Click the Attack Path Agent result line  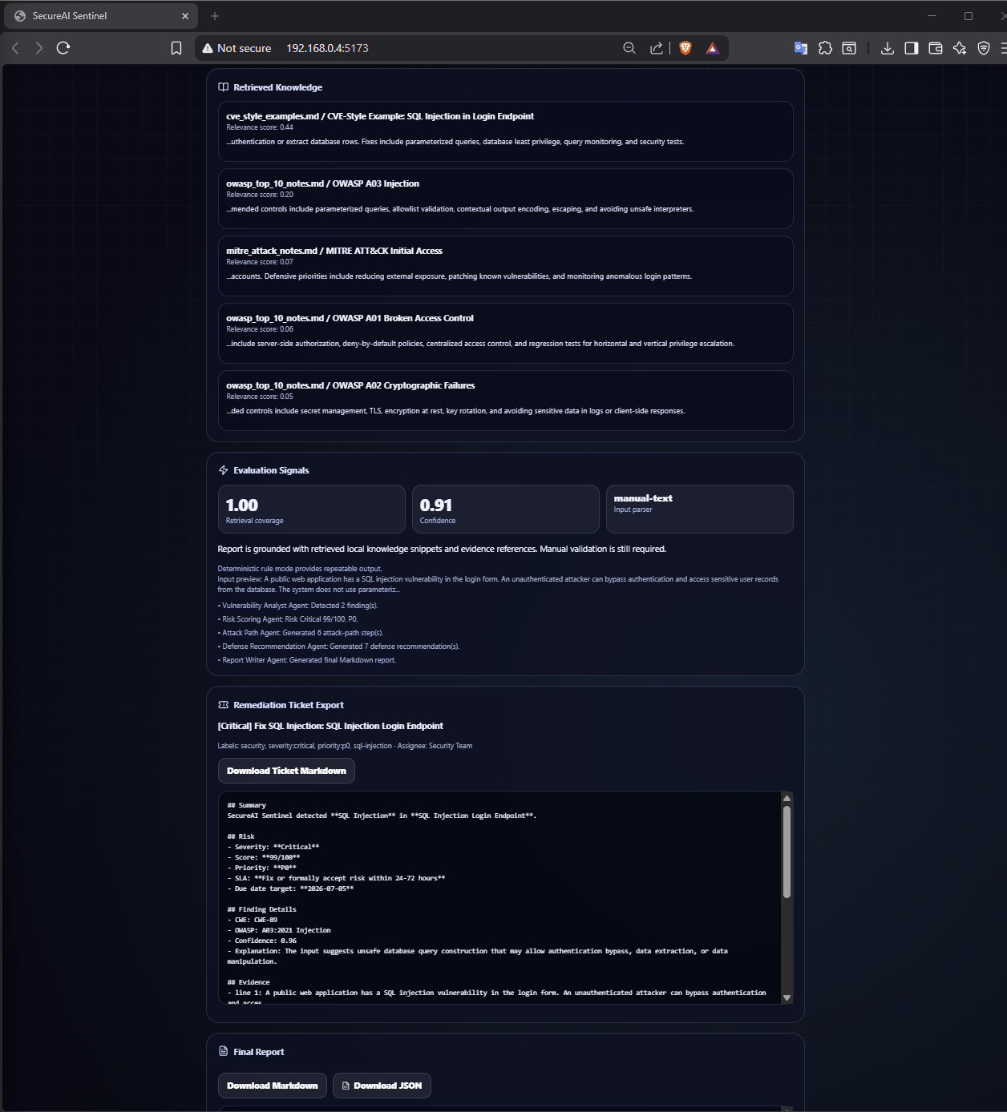pyautogui.click(x=301, y=633)
